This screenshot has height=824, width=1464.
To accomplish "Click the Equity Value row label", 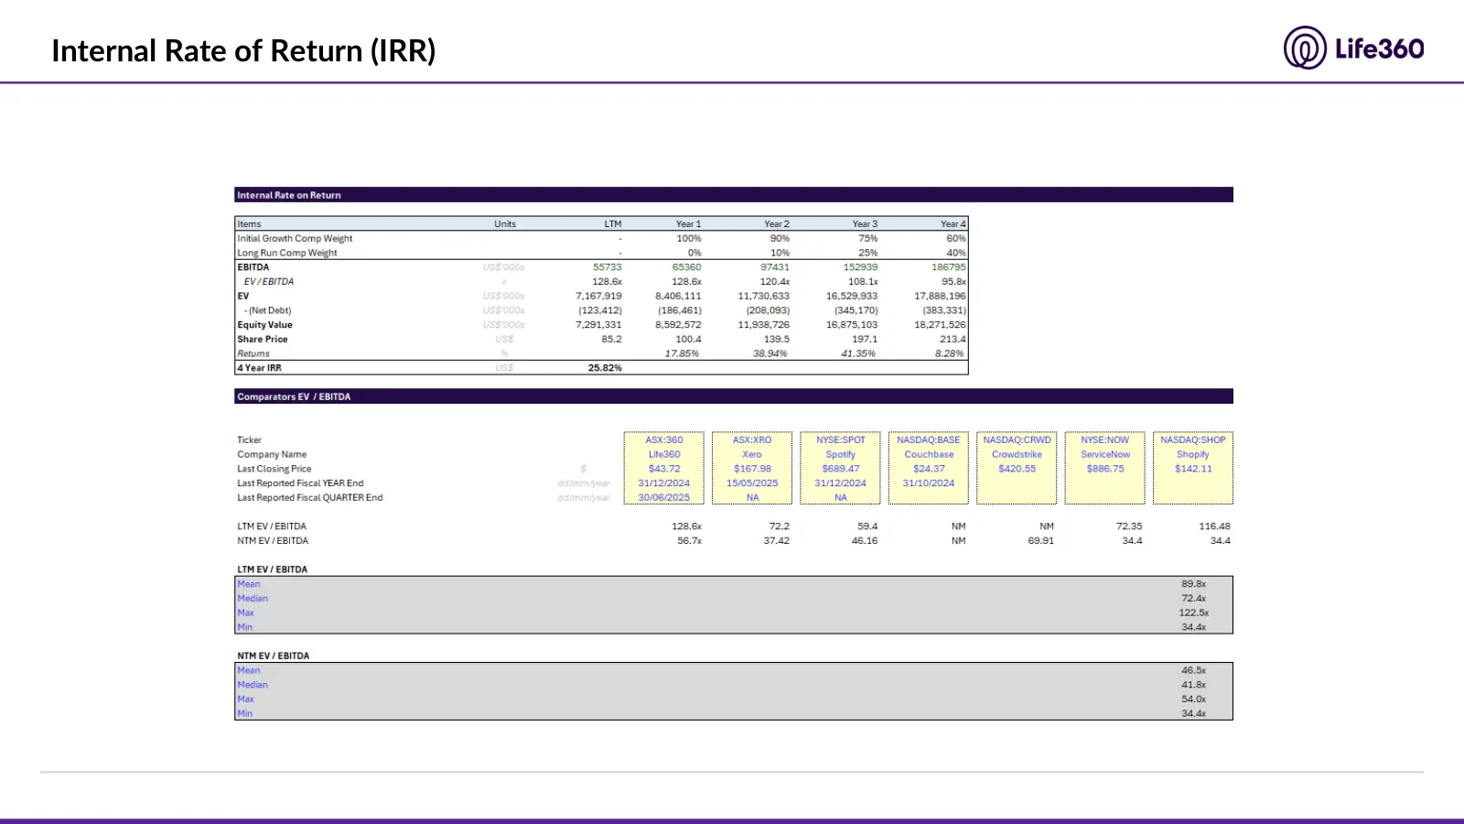I will coord(265,325).
